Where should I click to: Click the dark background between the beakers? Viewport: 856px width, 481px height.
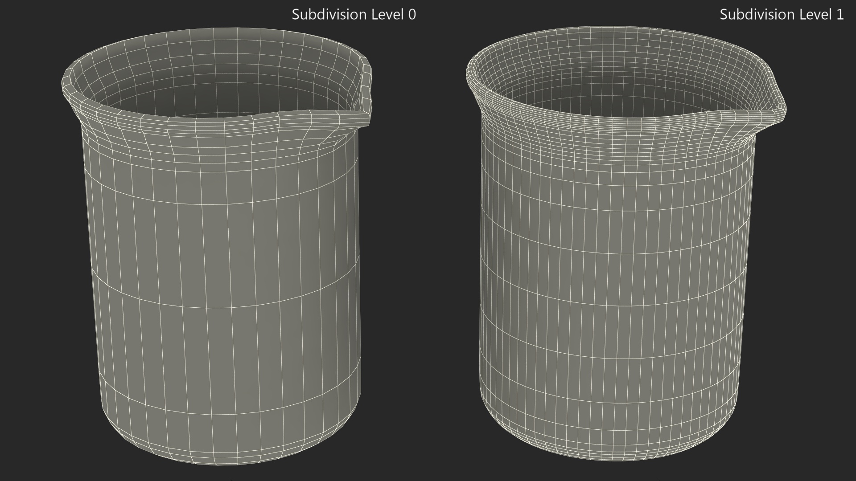(419, 267)
